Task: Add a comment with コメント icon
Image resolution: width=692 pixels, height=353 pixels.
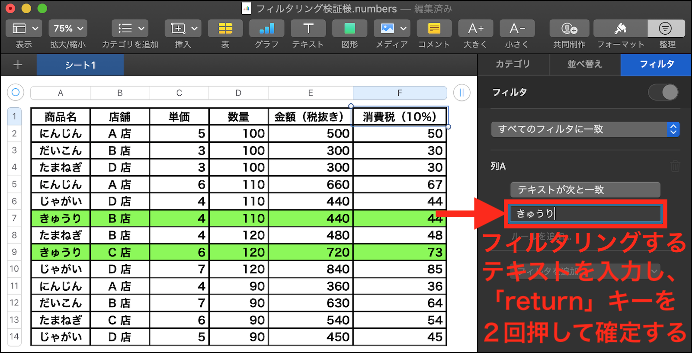Action: tap(434, 29)
